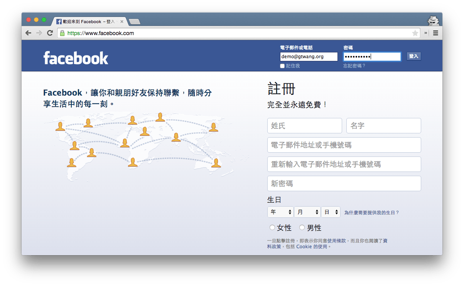Click the Facebook logo
This screenshot has height=286, width=464.
tap(76, 57)
